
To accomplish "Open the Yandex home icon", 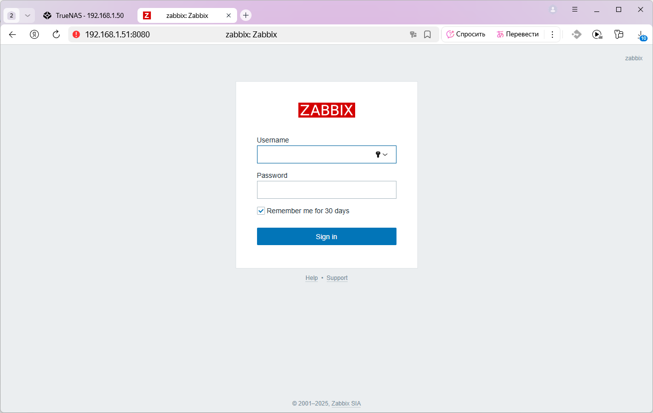I will tap(34, 34).
